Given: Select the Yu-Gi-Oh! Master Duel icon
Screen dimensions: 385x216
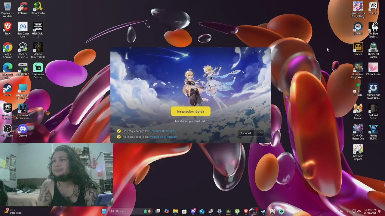Looking at the screenshot, I should click(x=358, y=132).
